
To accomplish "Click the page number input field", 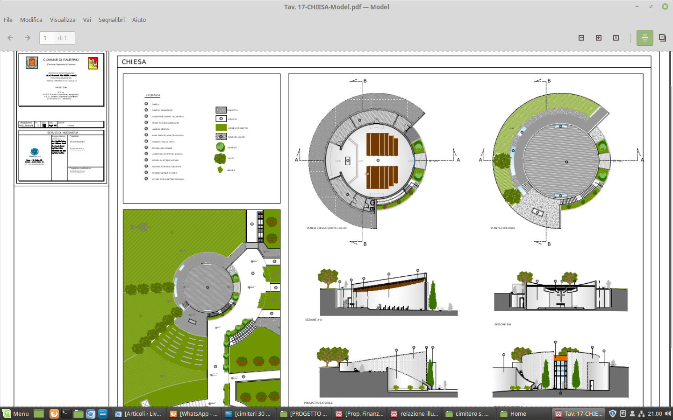I will pyautogui.click(x=46, y=38).
